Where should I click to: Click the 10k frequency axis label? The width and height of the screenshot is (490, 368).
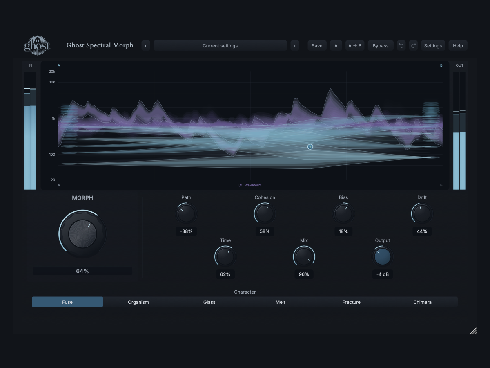52,82
